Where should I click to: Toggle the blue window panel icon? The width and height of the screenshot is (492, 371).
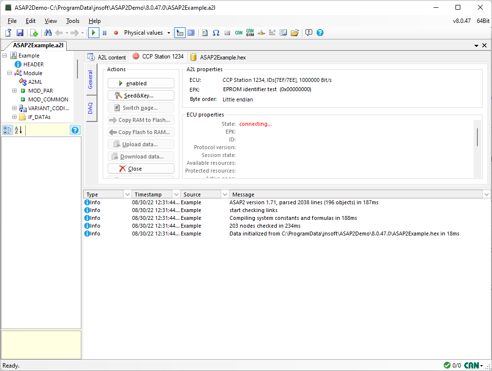[x=191, y=33]
